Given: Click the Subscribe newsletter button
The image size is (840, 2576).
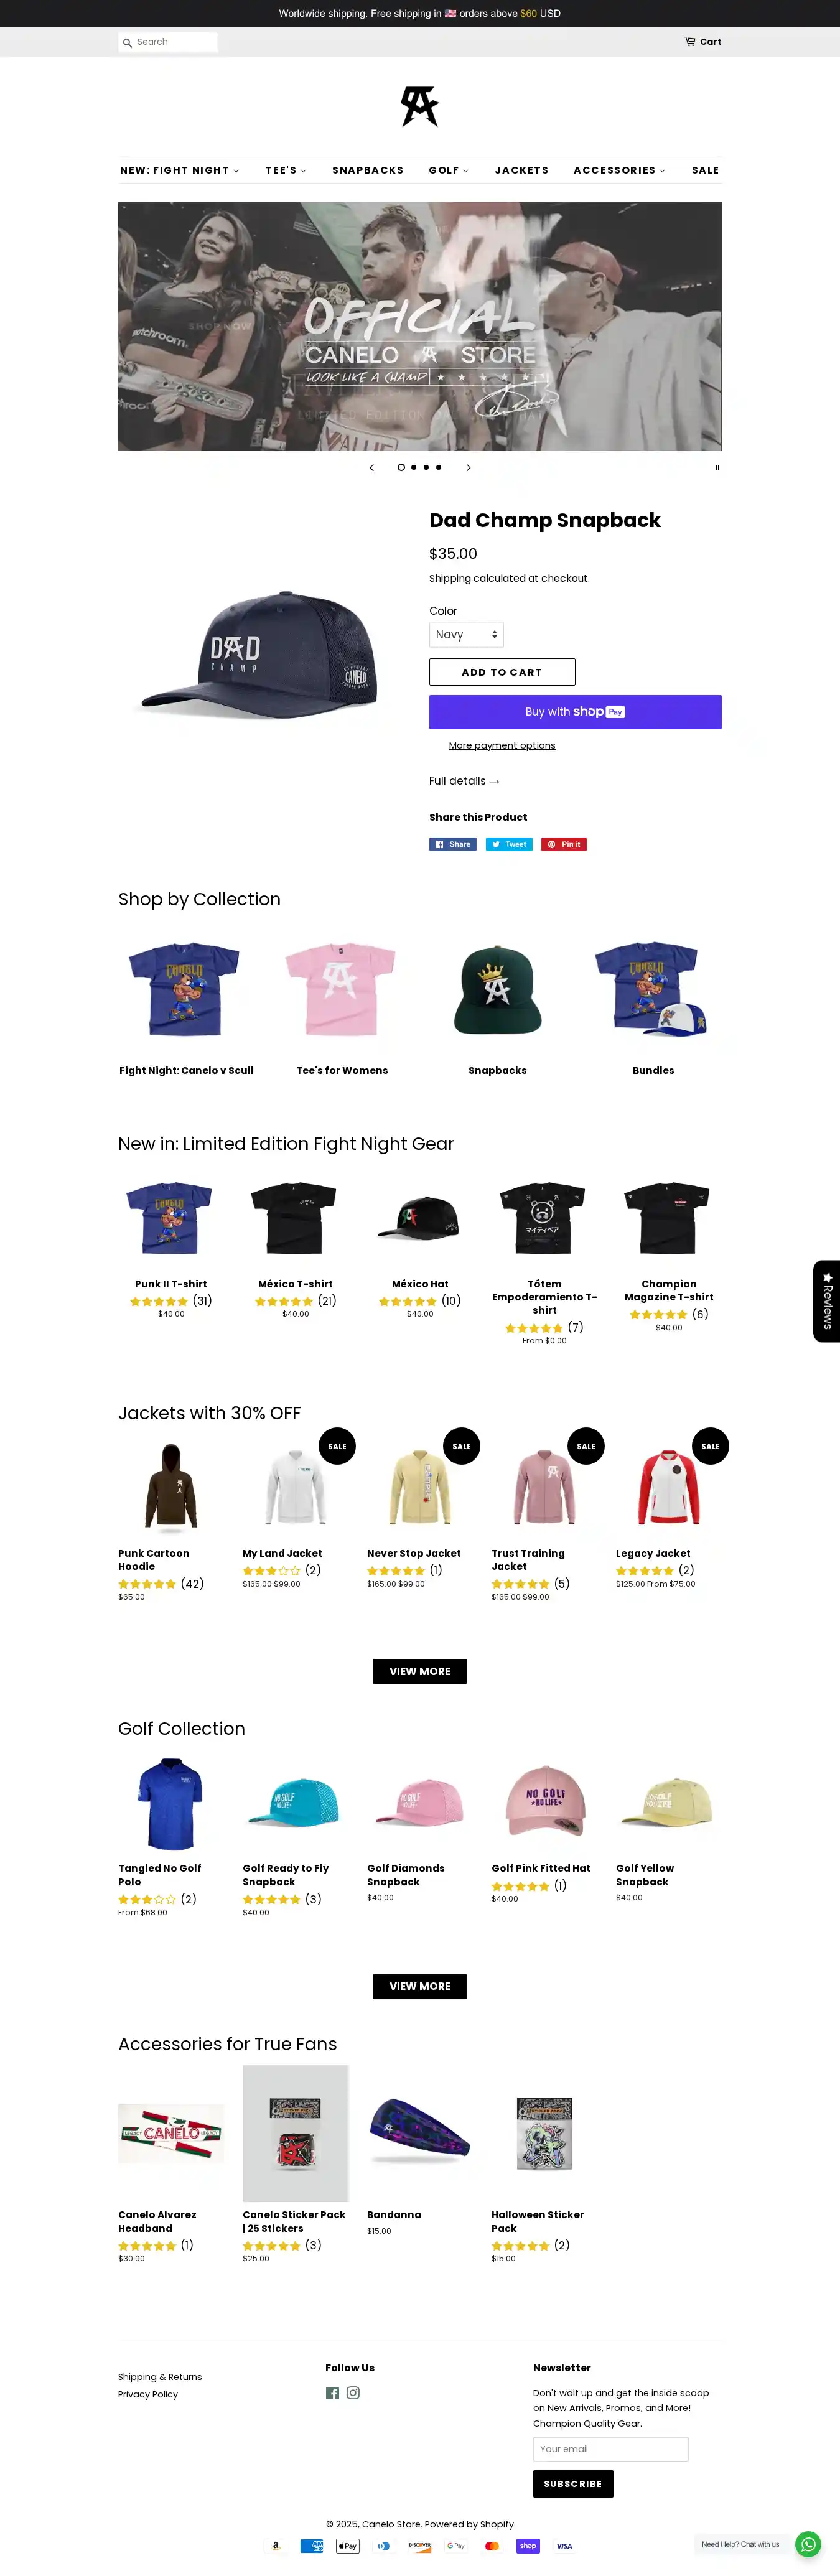Looking at the screenshot, I should [x=573, y=2484].
